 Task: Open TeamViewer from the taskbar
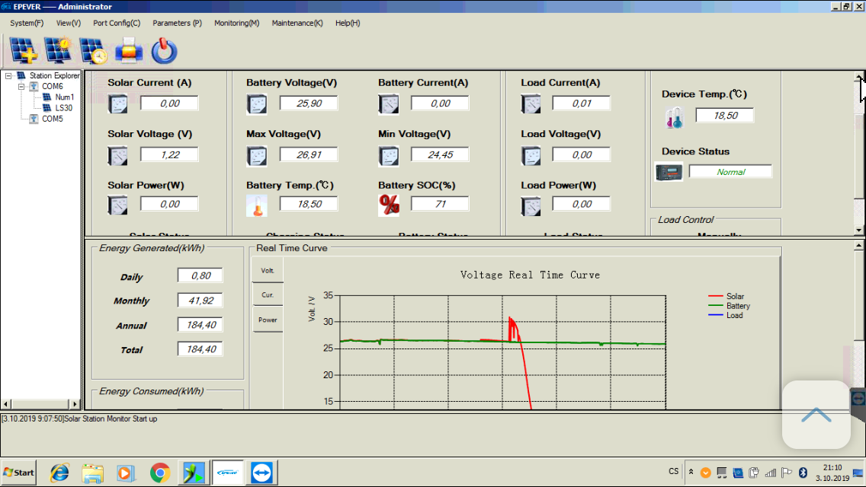(262, 473)
